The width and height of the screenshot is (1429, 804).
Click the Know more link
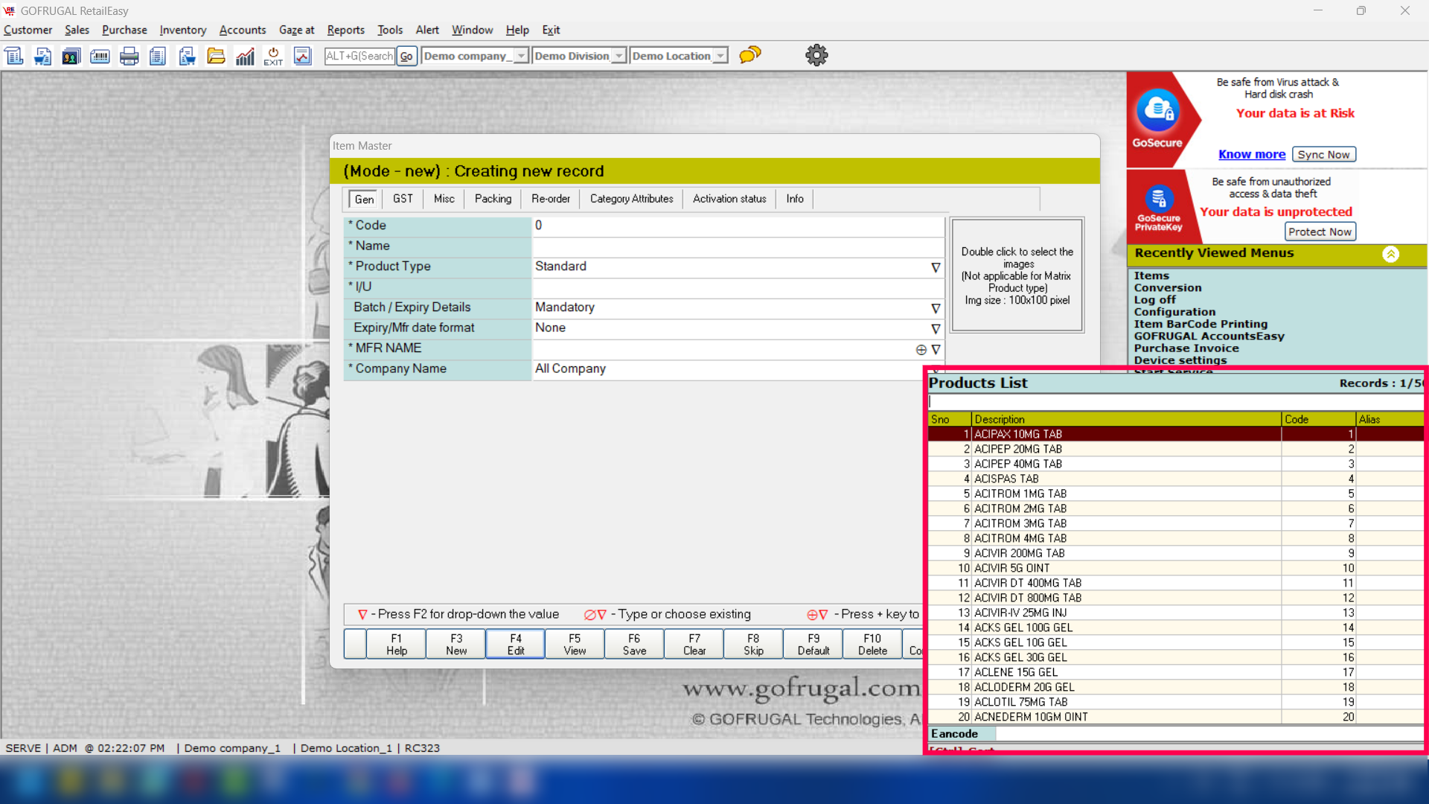[1251, 154]
